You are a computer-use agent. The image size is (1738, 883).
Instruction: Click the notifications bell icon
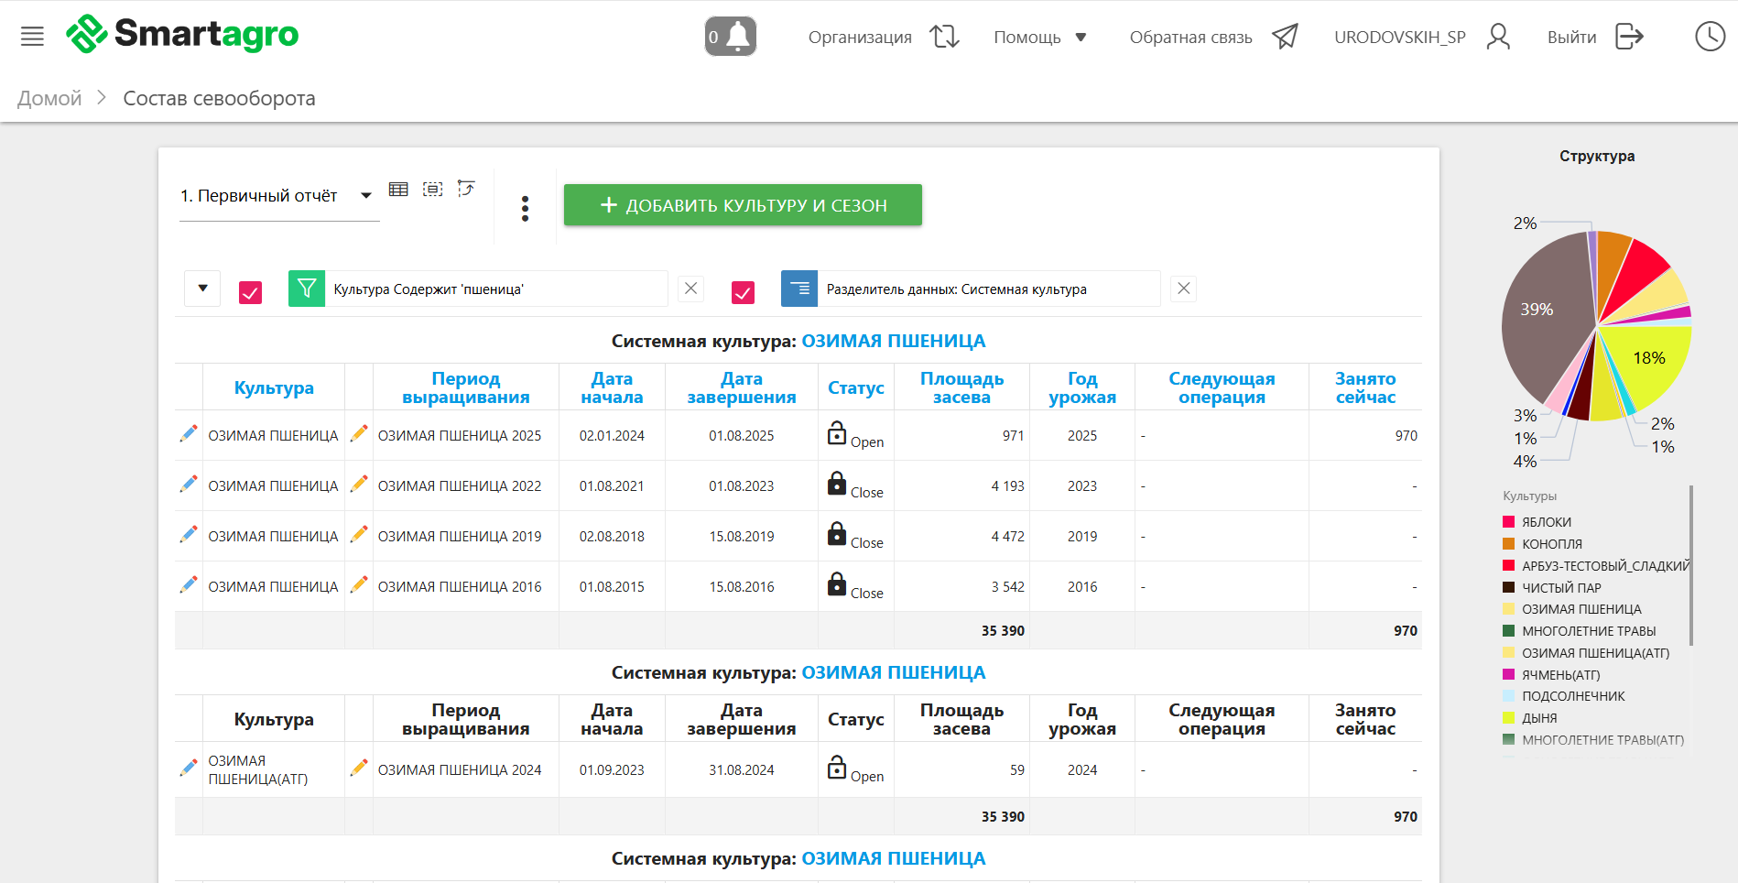[x=731, y=37]
